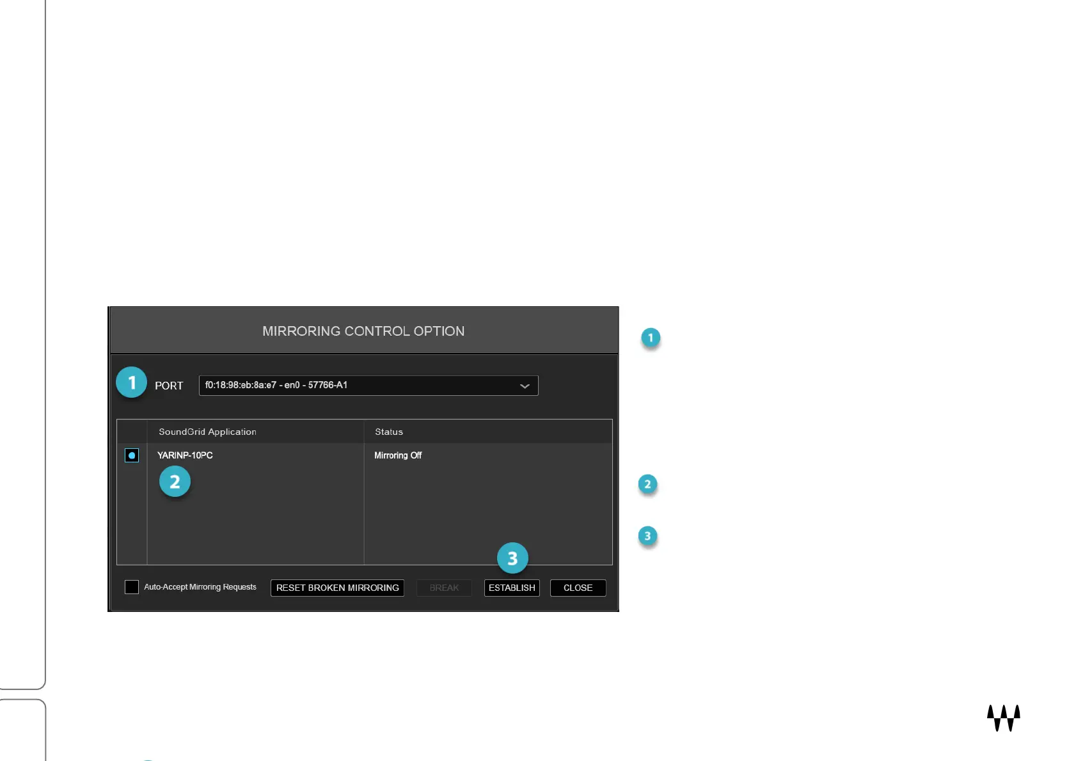Image resolution: width=1076 pixels, height=761 pixels.
Task: Click the Auto-Accept Mirroring Requests label
Action: click(200, 587)
